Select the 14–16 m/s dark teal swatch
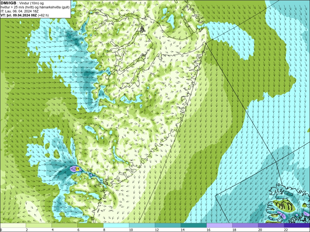310x232 pixels. (194, 225)
